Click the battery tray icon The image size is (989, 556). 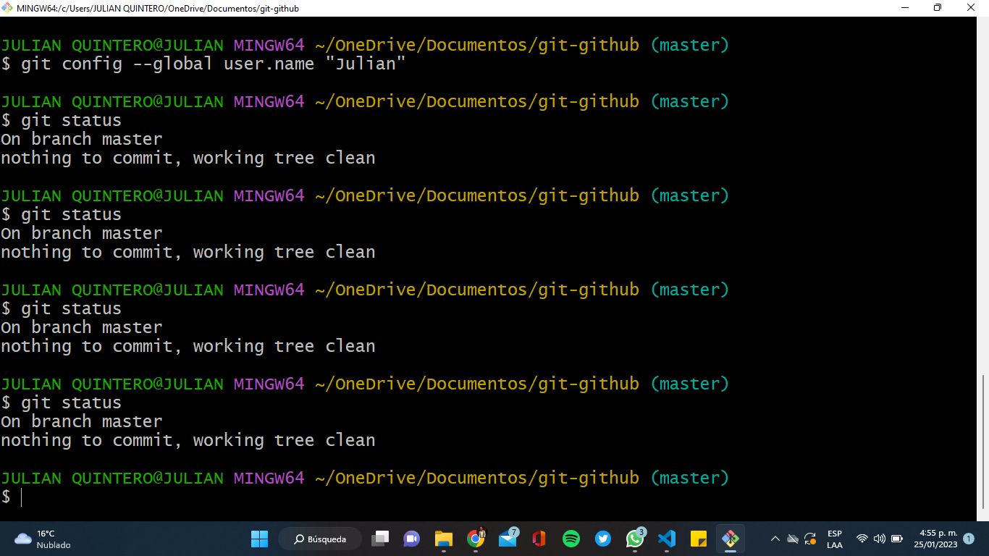897,539
